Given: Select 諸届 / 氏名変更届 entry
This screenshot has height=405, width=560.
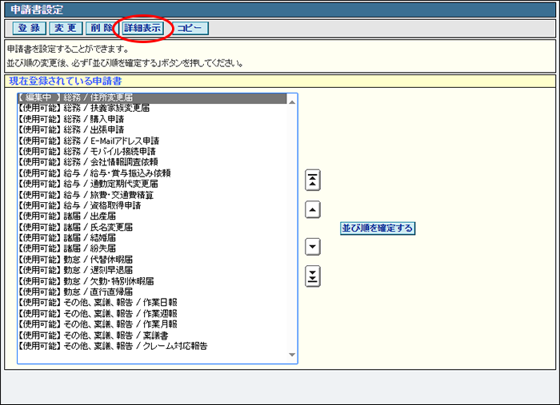Looking at the screenshot, I should (152, 228).
